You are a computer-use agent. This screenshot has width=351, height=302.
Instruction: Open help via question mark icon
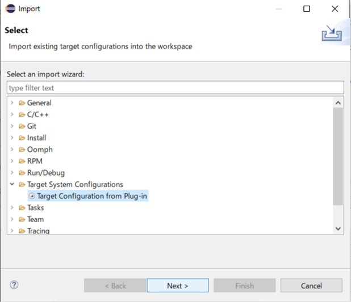[x=15, y=285]
